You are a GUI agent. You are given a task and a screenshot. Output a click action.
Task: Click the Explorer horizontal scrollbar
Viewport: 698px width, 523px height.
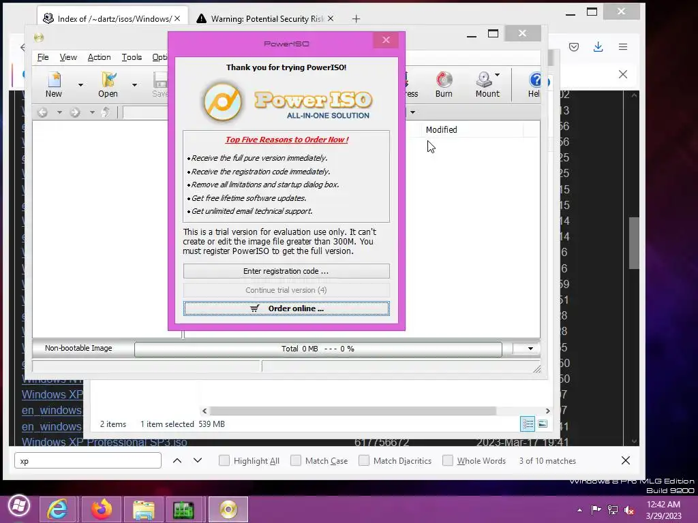point(353,411)
